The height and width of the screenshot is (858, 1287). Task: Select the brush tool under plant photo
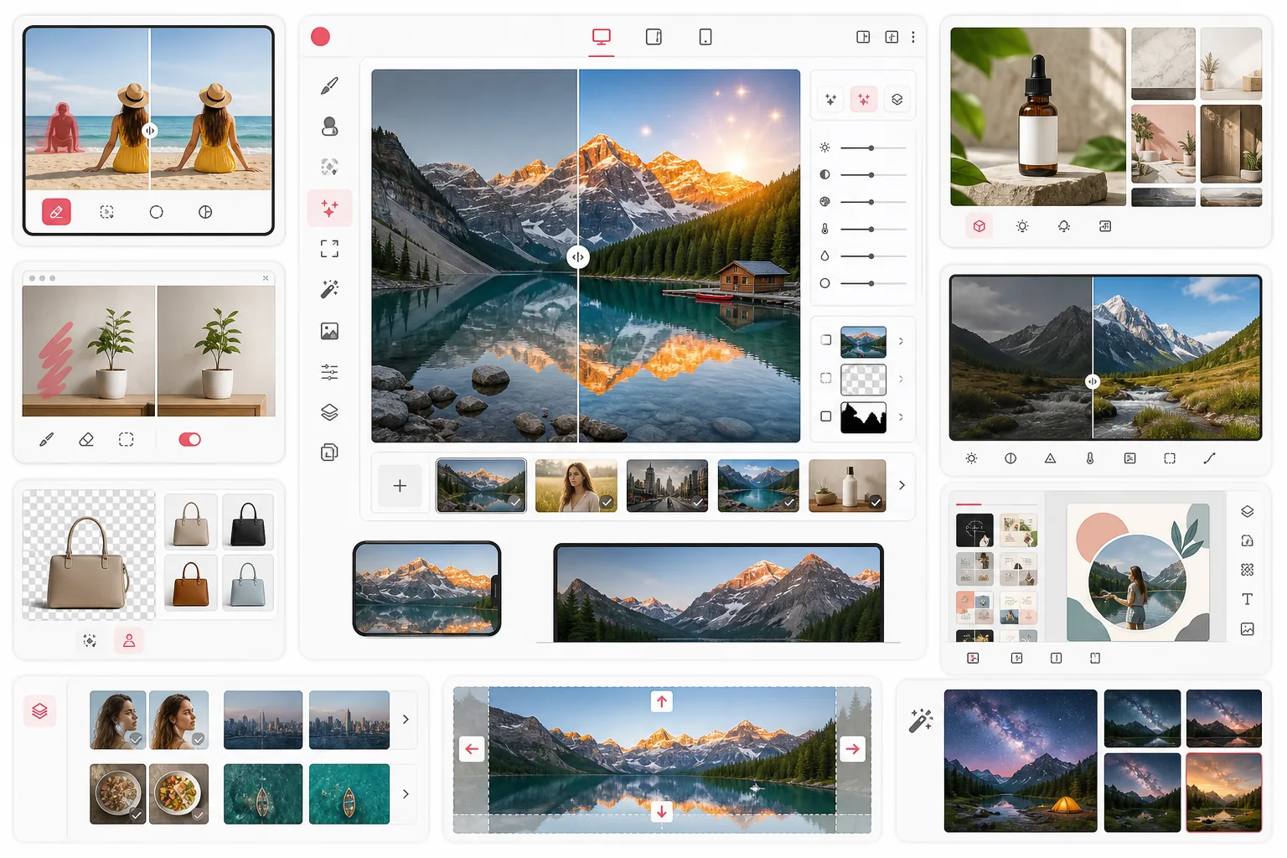pyautogui.click(x=47, y=439)
